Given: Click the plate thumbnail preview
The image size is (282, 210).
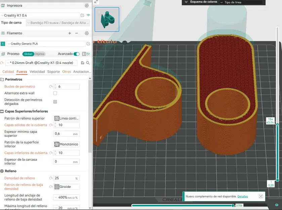Looking at the screenshot, I should click(107, 19).
